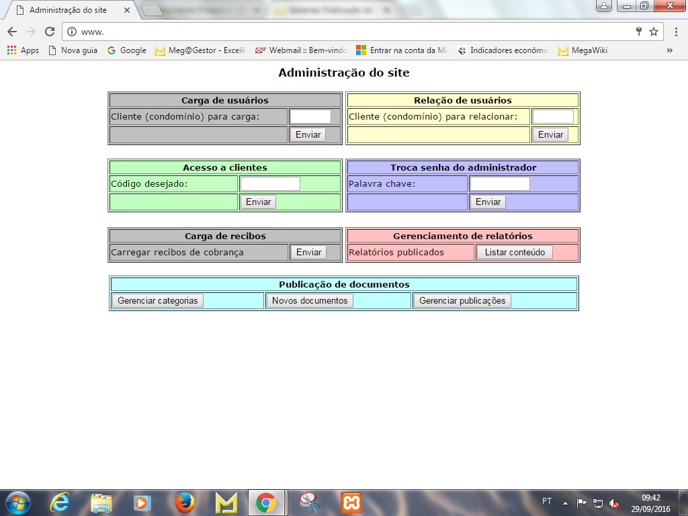Open XAMPP from the taskbar

pyautogui.click(x=351, y=502)
